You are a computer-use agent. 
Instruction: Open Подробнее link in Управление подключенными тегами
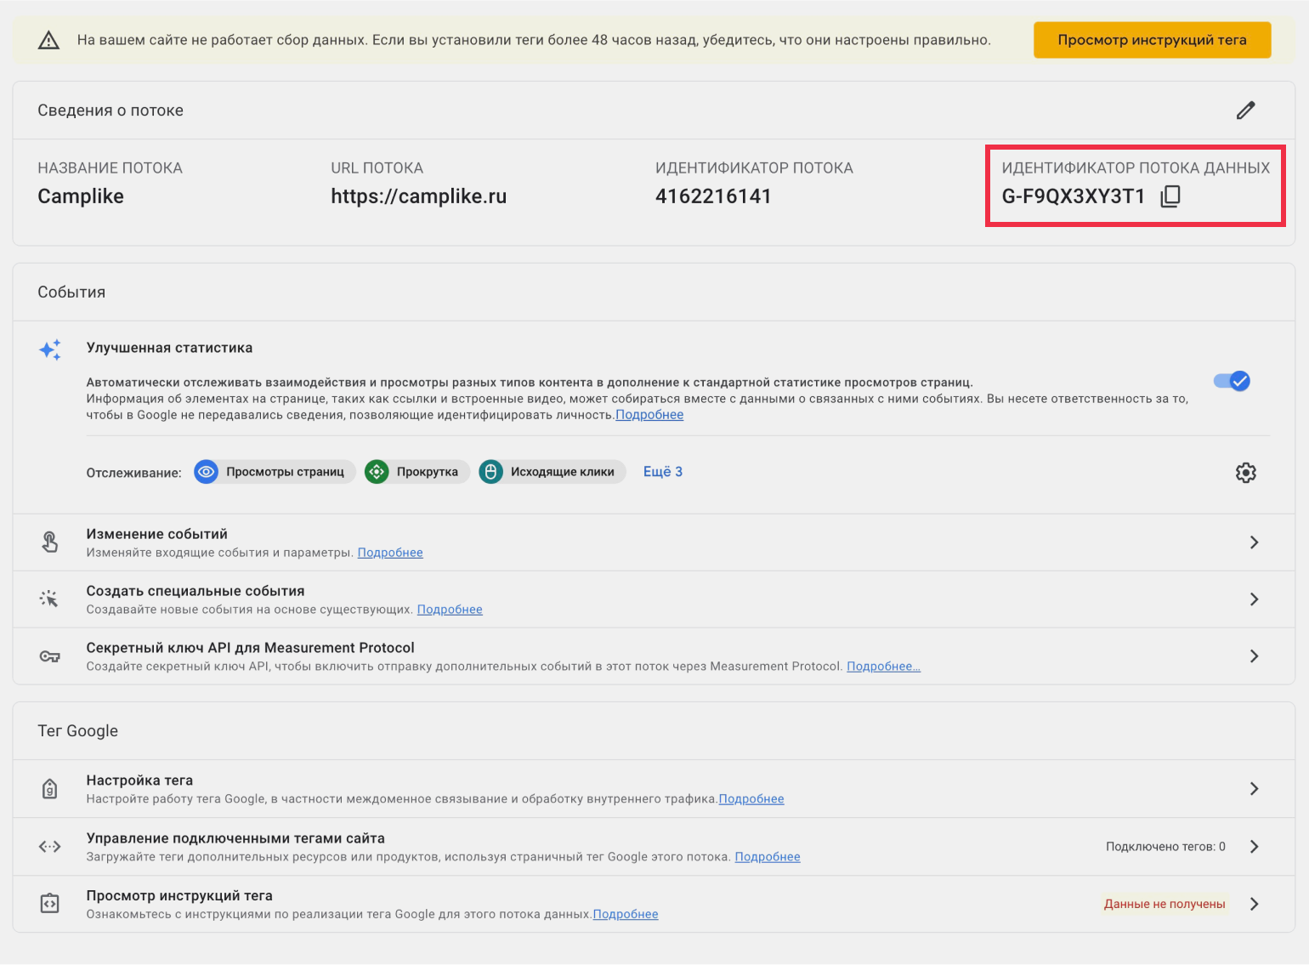[768, 857]
